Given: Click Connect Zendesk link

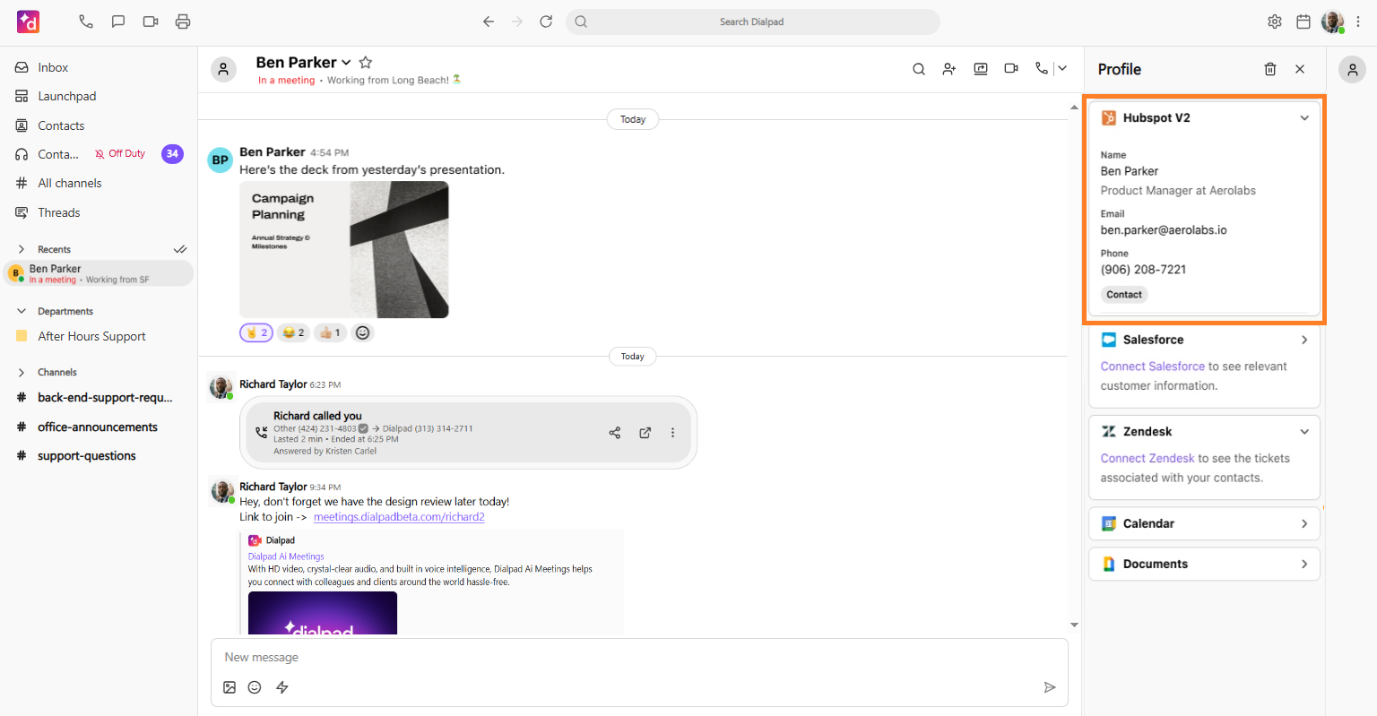Looking at the screenshot, I should pyautogui.click(x=1147, y=458).
